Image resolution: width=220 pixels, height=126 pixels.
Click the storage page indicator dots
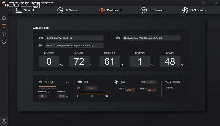(x=67, y=82)
